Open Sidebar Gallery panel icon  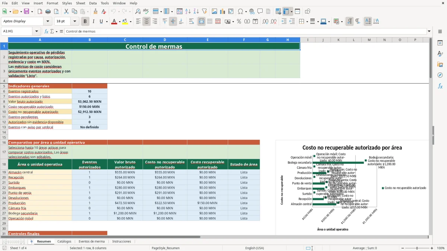tap(440, 65)
